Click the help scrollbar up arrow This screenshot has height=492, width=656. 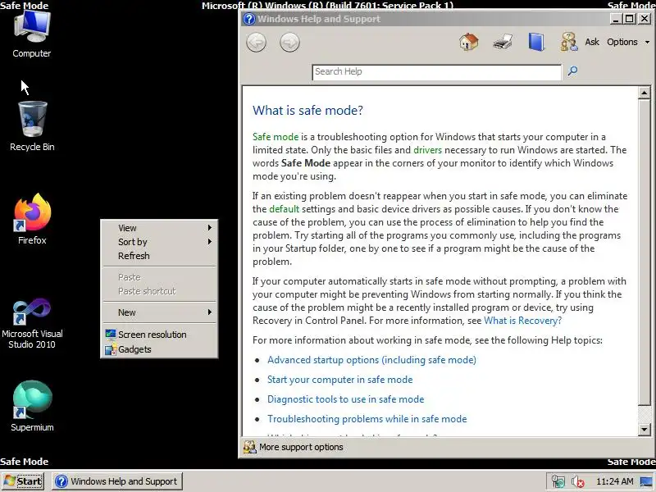click(x=644, y=93)
